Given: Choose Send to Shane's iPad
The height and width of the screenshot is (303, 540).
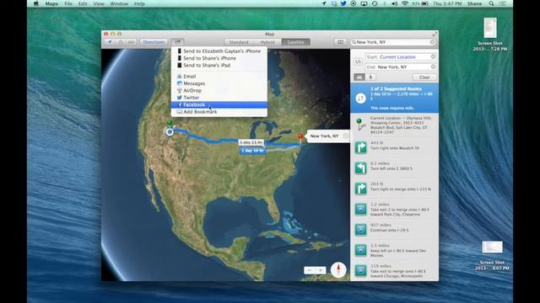Looking at the screenshot, I should (219, 66).
